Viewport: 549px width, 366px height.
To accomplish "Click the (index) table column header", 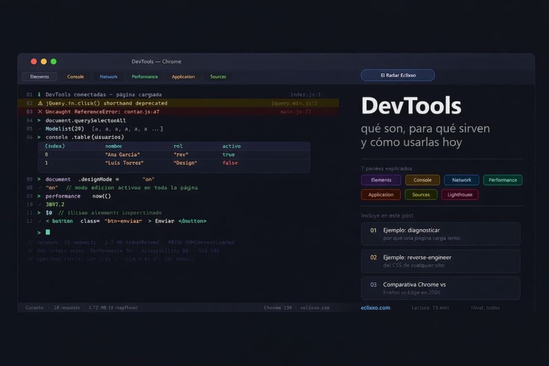I will click(55, 146).
